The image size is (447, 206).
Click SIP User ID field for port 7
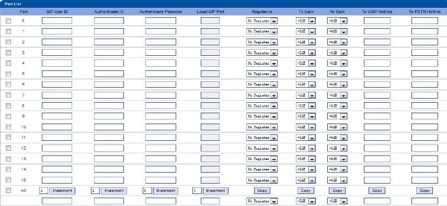point(57,95)
